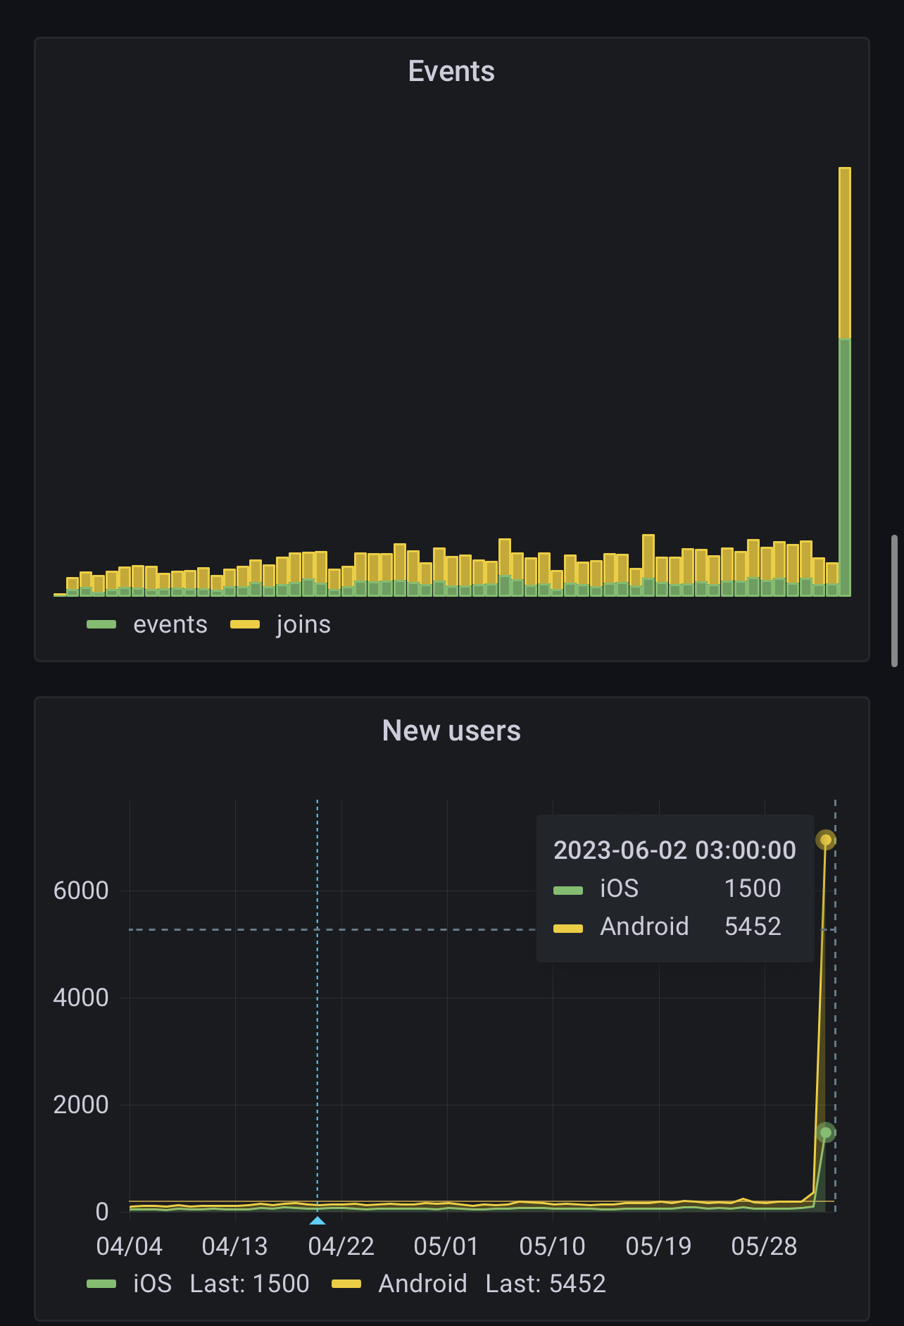Click the tooltip iOS value 1500
The width and height of the screenshot is (904, 1326).
point(753,888)
